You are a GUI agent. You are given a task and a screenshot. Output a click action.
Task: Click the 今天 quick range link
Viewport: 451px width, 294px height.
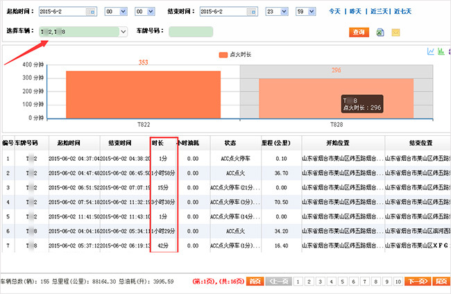335,12
